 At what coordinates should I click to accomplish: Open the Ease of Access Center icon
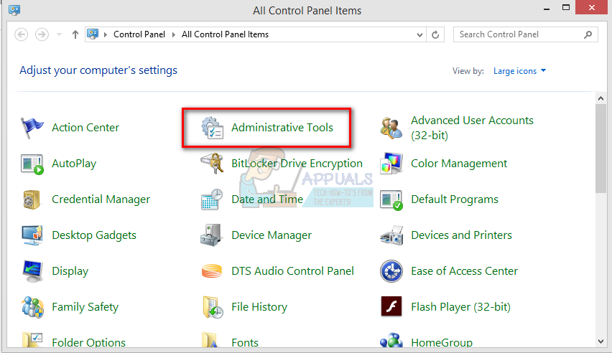391,271
